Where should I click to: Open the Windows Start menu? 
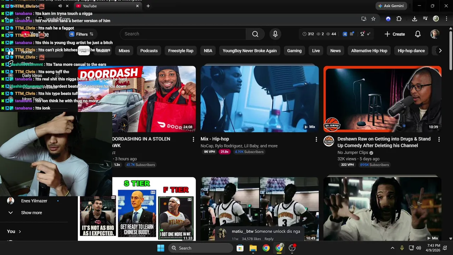point(161,248)
